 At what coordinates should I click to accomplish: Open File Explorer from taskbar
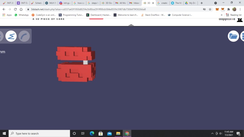click(118, 133)
